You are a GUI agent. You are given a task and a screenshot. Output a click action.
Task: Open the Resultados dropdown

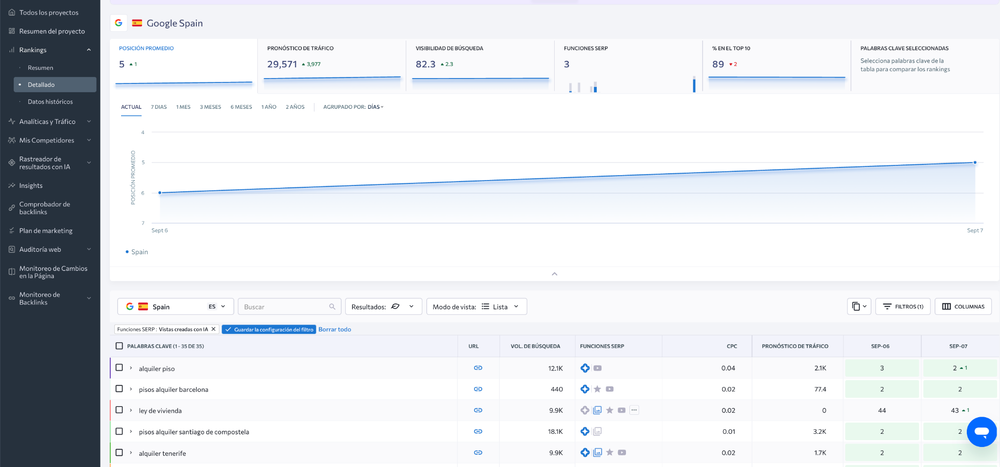coord(383,306)
